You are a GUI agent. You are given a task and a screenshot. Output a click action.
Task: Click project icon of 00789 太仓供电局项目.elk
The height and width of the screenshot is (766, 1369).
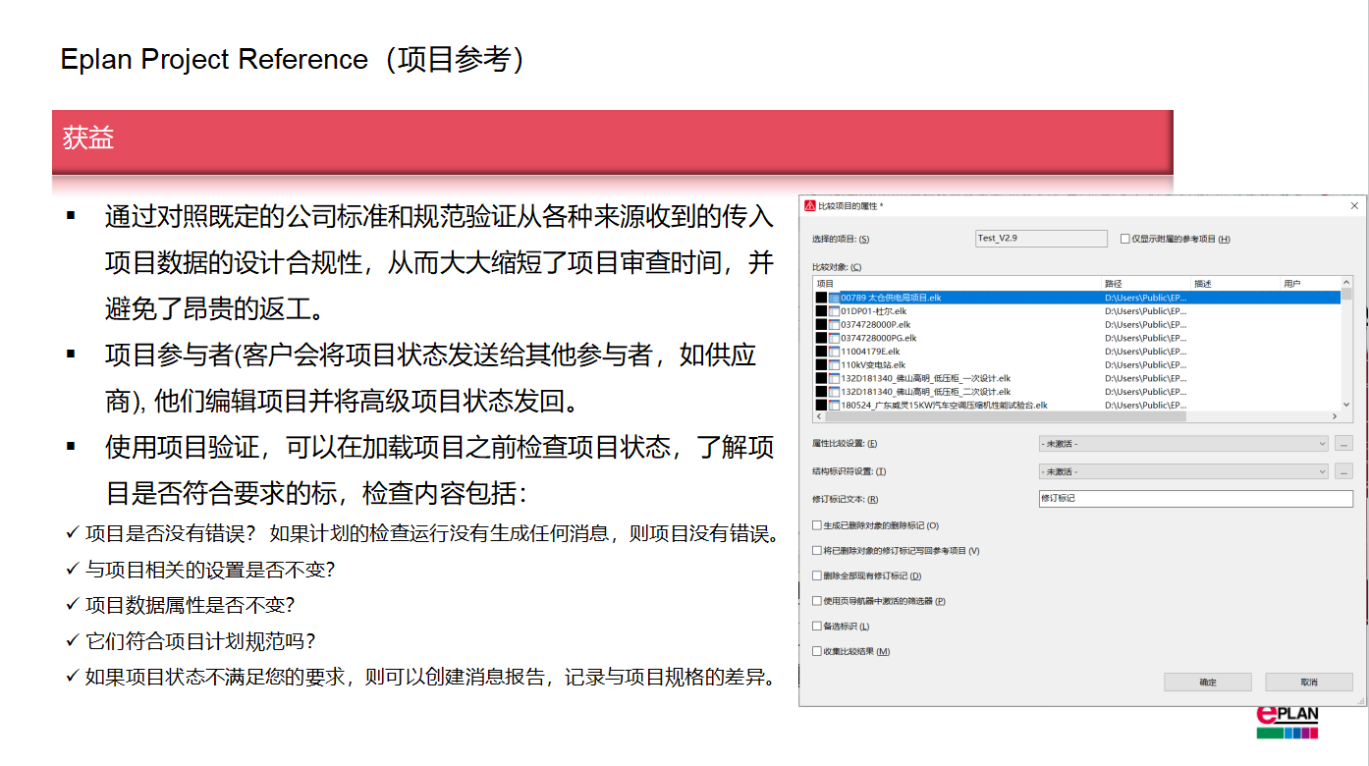(x=834, y=298)
